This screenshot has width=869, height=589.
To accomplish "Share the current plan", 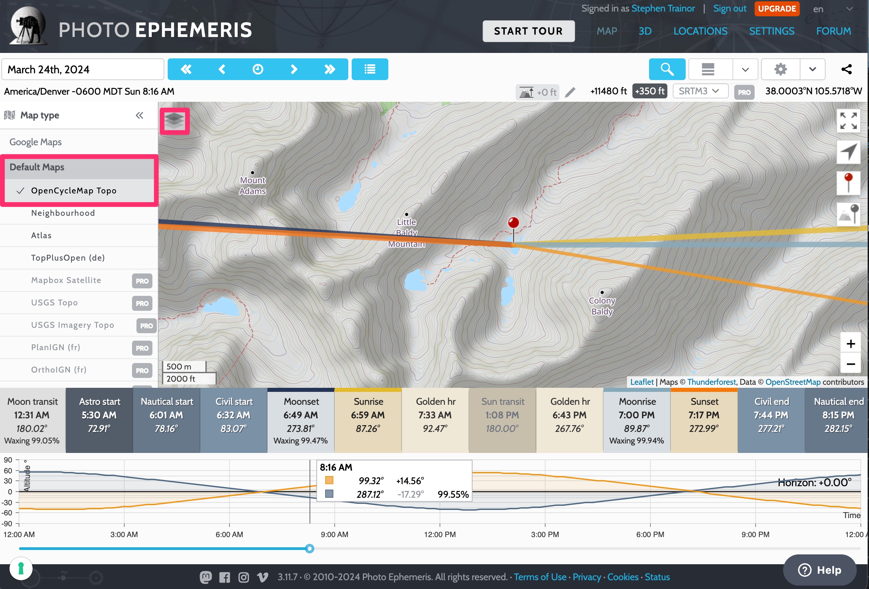I will click(x=847, y=69).
